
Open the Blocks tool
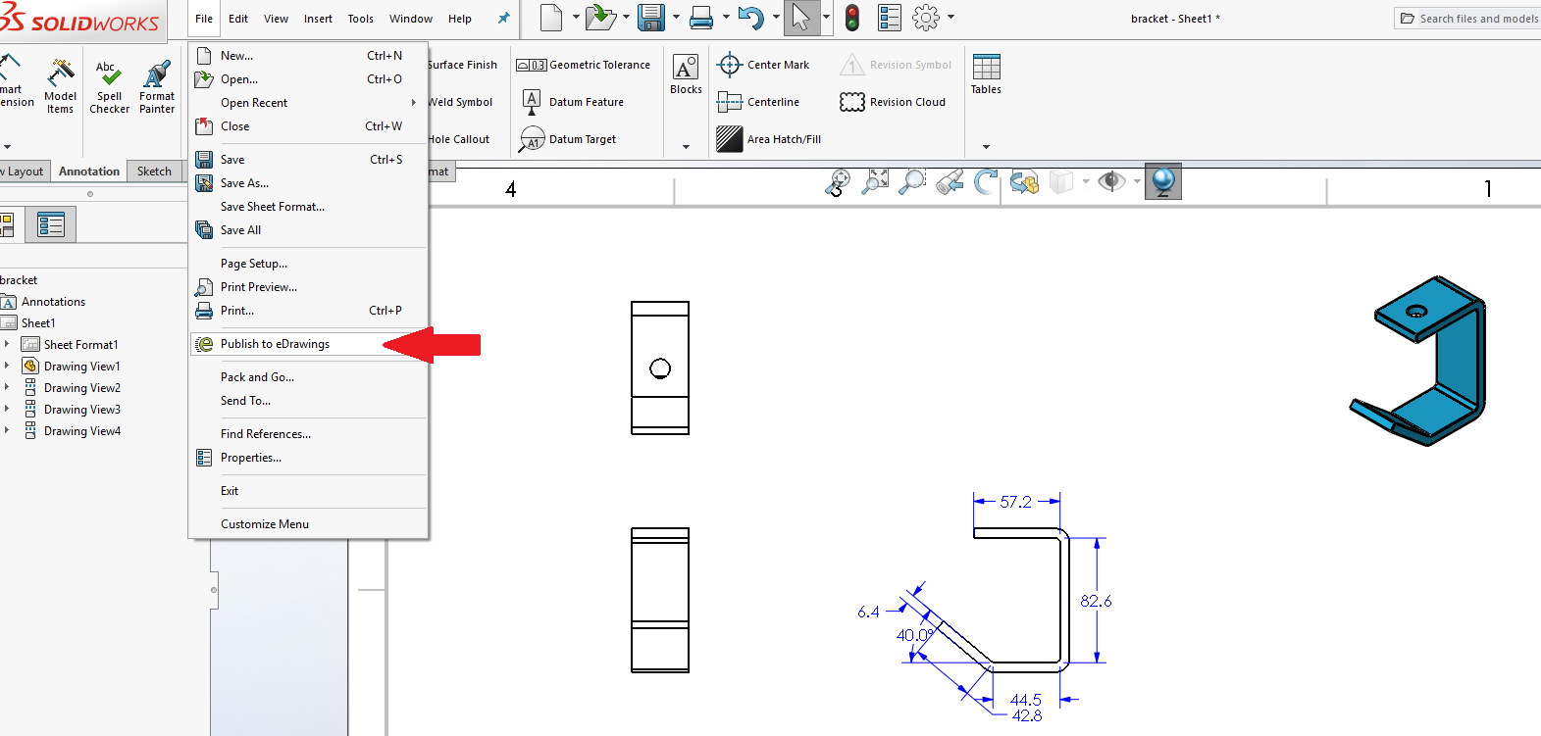(x=686, y=74)
